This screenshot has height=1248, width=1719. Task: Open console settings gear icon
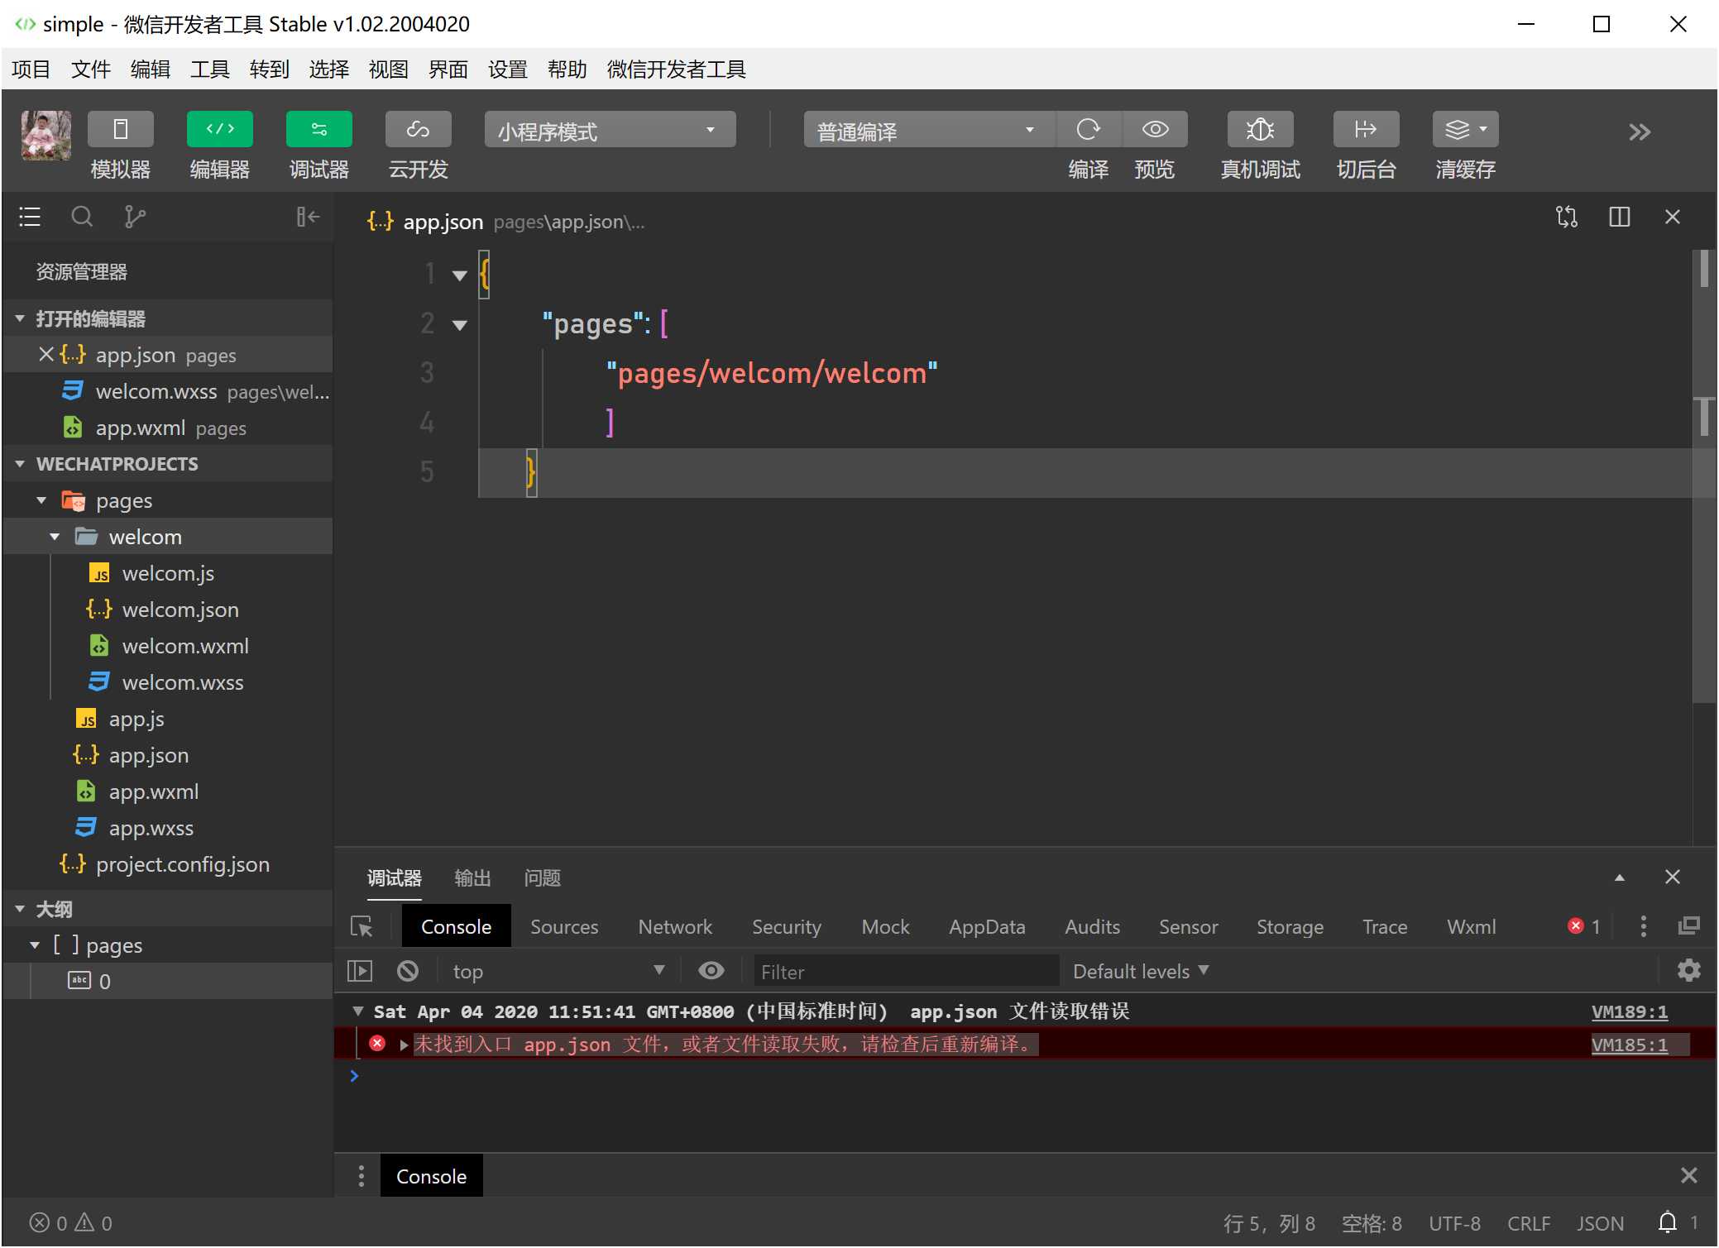(1689, 970)
